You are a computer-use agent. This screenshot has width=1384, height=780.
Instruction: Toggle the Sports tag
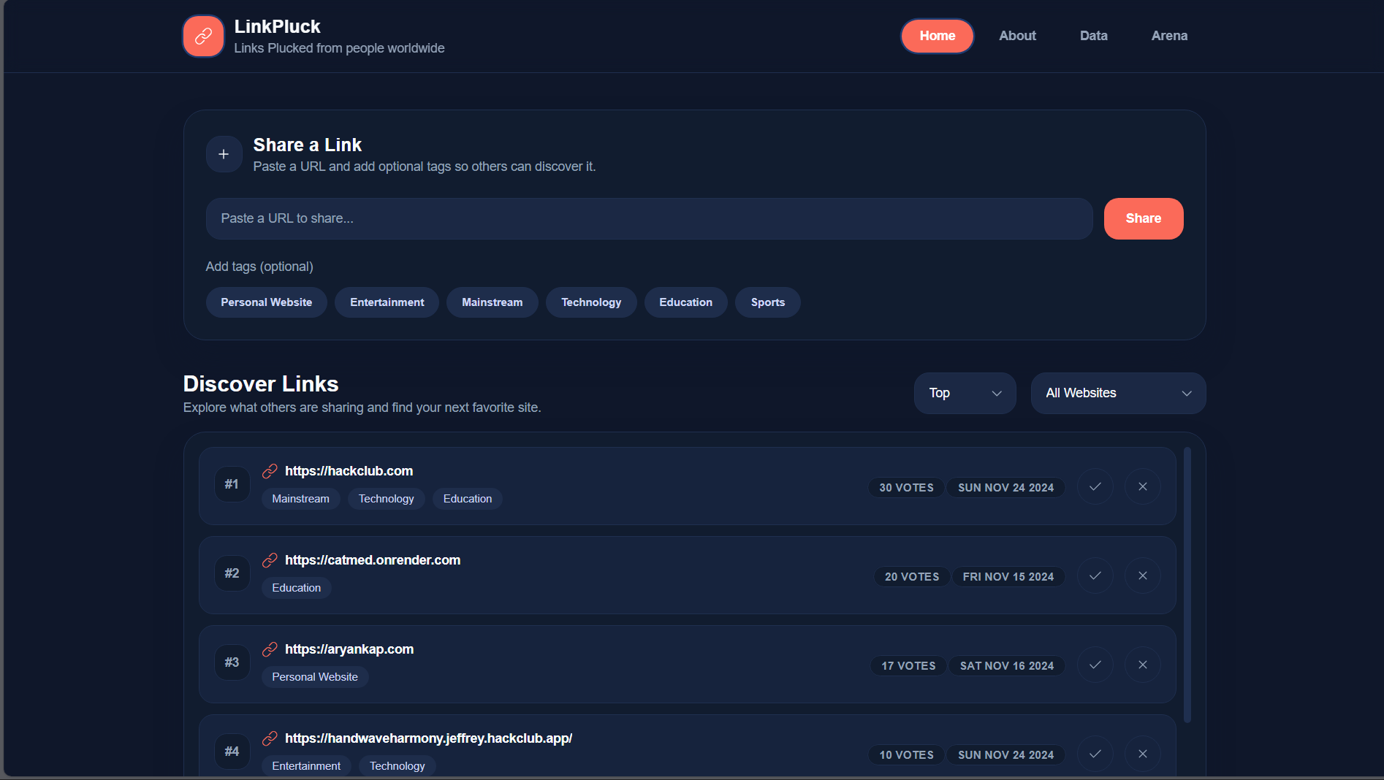tap(767, 302)
